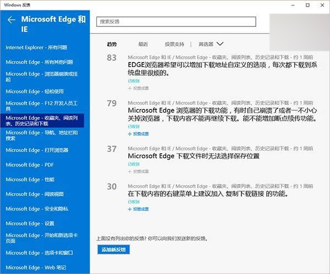This screenshot has height=274, width=330.
Task: Open feedback 下载文件时无法选择保存位置
Action: [x=194, y=156]
